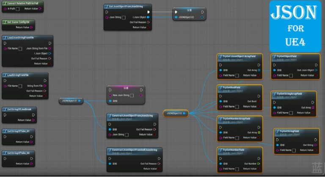Click the In Path pin on Convert Relative Path node
Image resolution: width=325 pixels, height=177 pixels.
(5, 9)
